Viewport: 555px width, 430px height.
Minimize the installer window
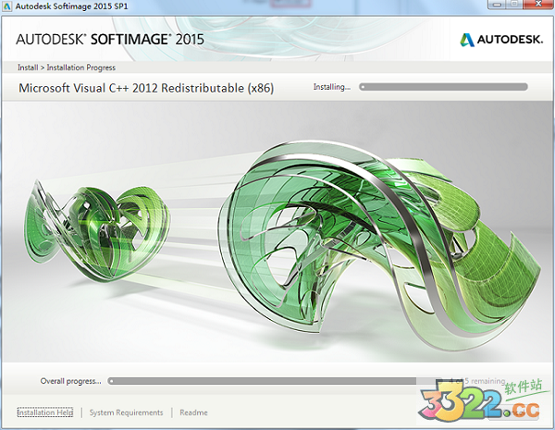click(498, 5)
